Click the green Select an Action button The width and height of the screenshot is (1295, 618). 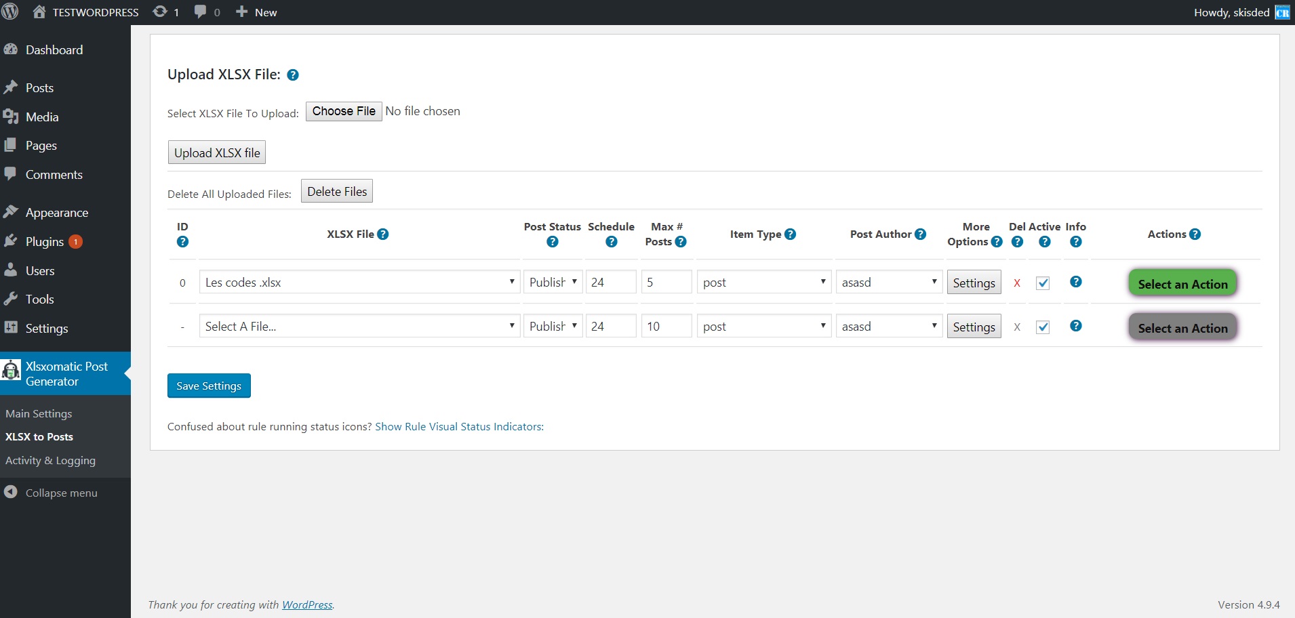1182,284
